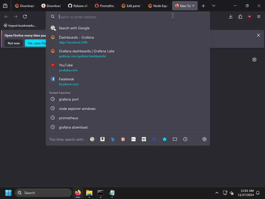The width and height of the screenshot is (265, 199).
Task: Select recent search grafana download
Action: coord(128,127)
